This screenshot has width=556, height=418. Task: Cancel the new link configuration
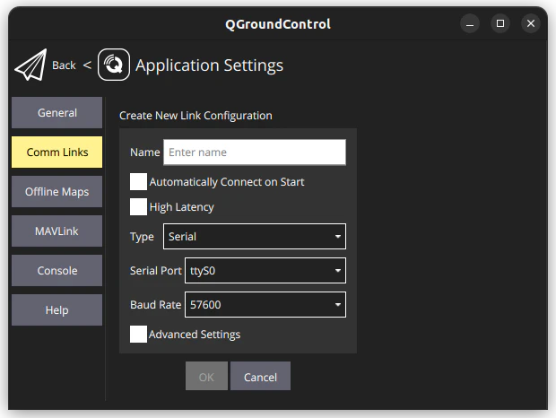260,376
